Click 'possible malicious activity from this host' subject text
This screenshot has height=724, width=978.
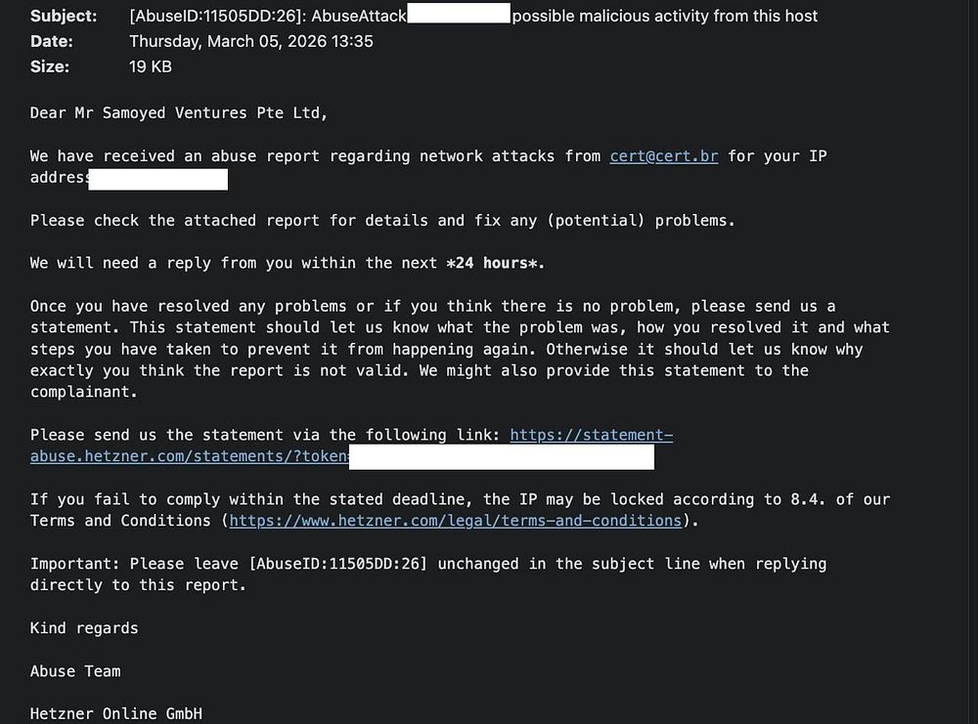click(x=665, y=16)
